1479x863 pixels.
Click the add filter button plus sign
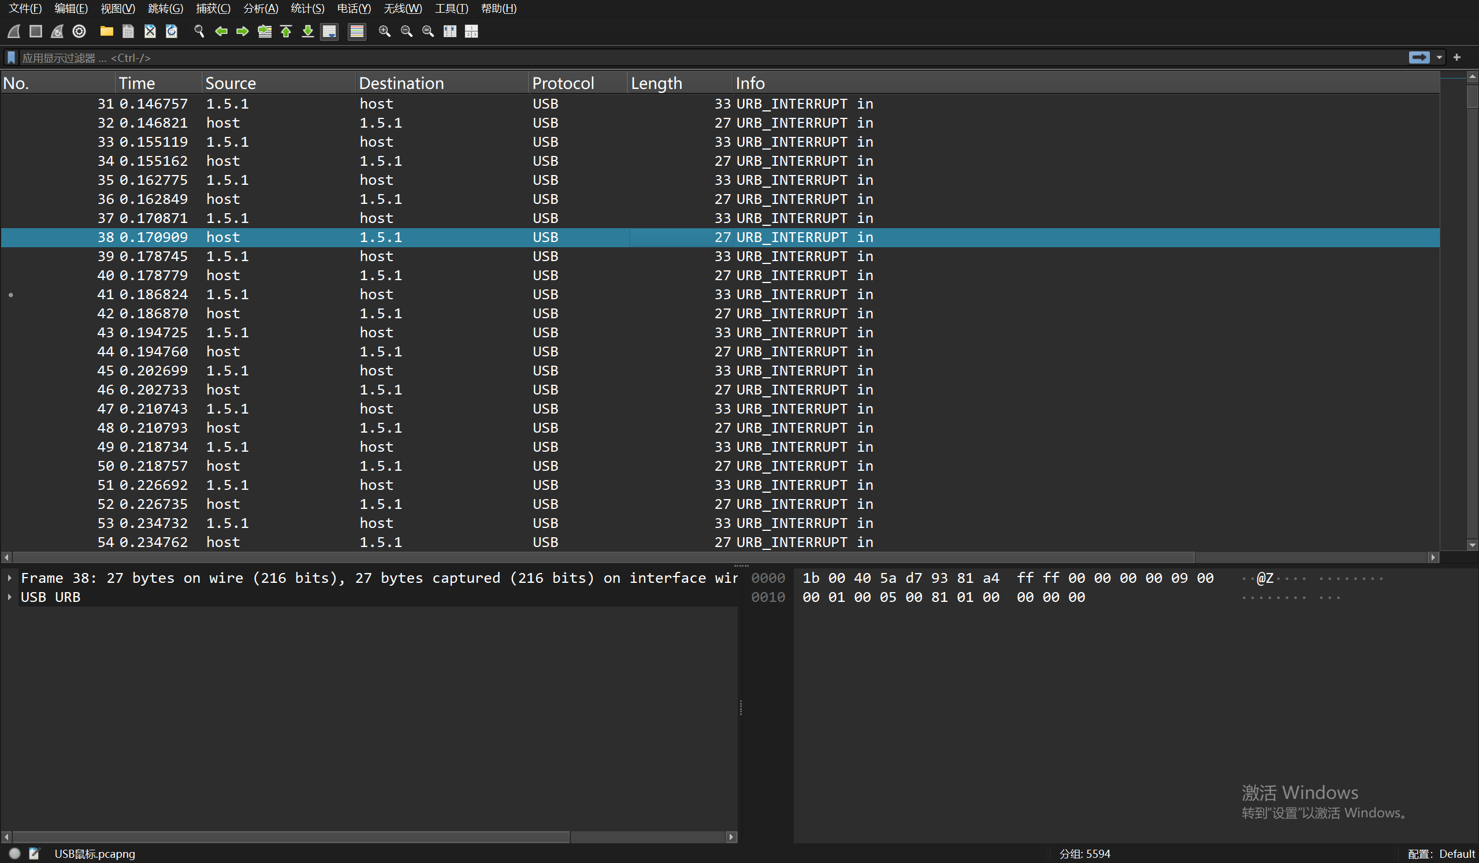click(1456, 58)
